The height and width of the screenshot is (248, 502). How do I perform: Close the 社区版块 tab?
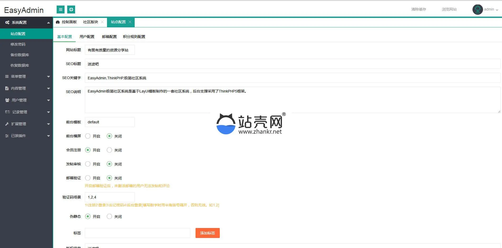(x=102, y=22)
